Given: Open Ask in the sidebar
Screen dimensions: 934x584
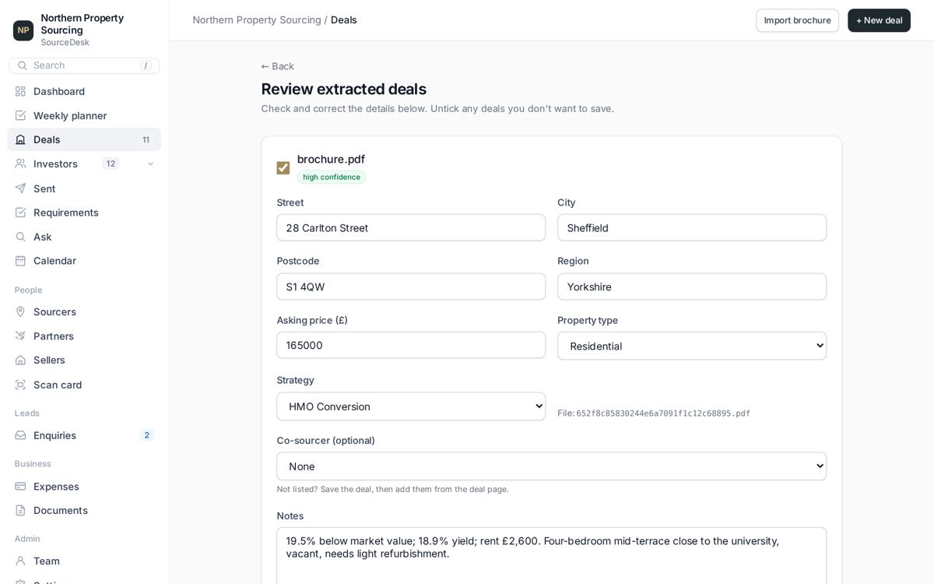Looking at the screenshot, I should point(84,237).
